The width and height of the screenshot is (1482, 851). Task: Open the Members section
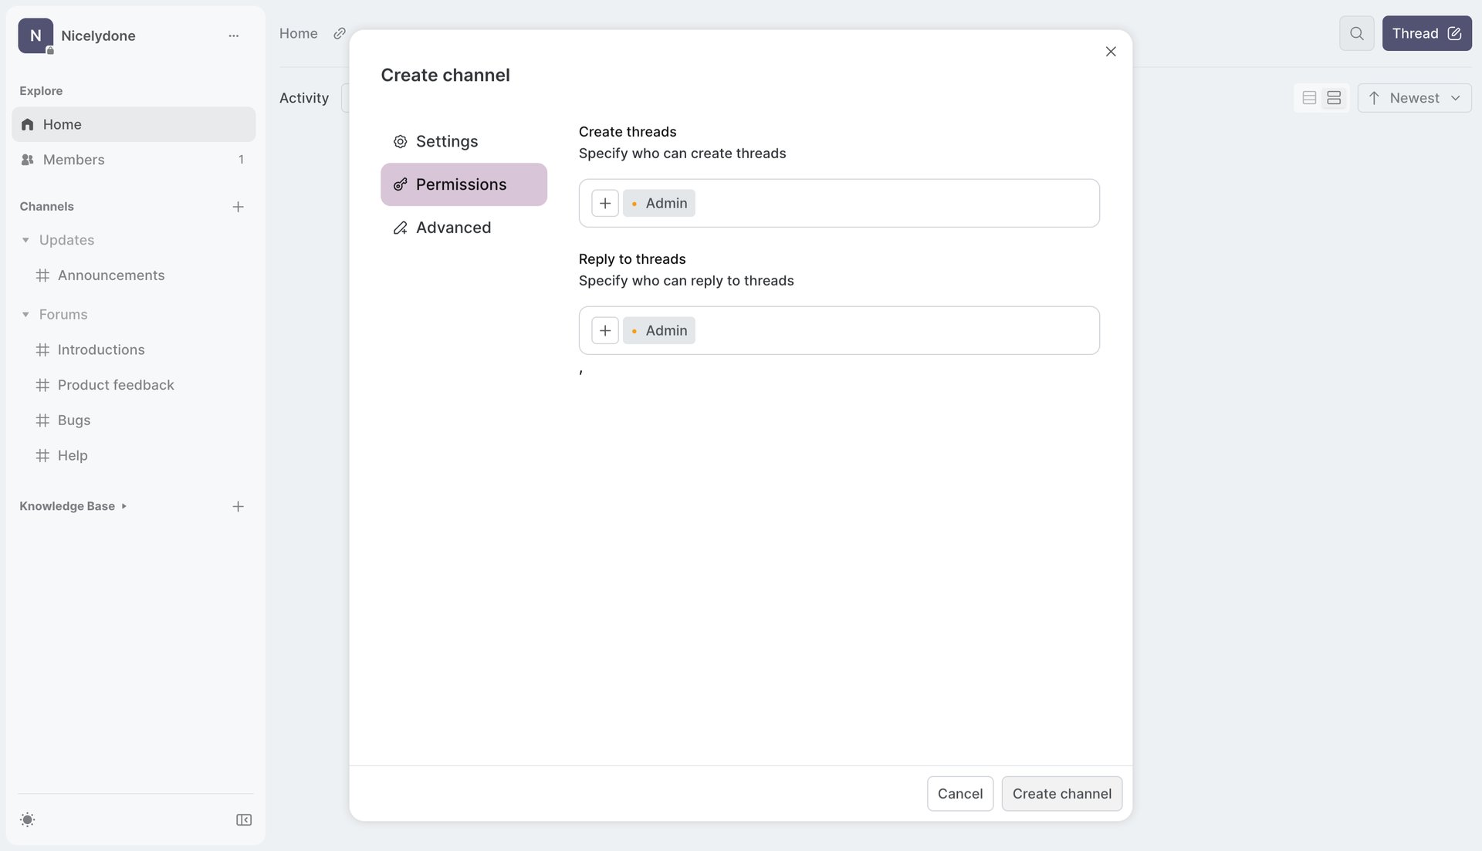pyautogui.click(x=74, y=160)
